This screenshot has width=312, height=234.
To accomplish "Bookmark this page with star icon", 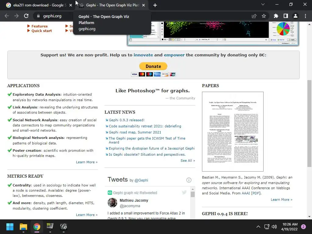I will click(264, 16).
